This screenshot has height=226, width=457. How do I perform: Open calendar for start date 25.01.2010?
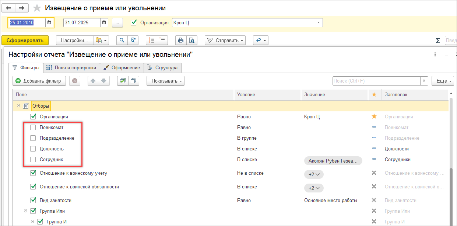[49, 22]
